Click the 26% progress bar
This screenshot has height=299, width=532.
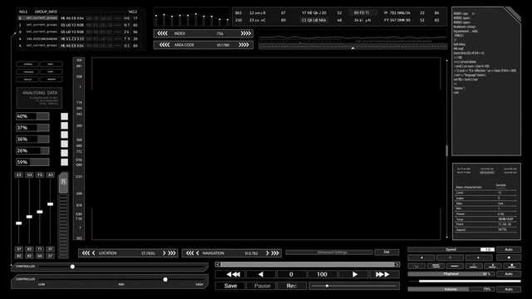click(x=32, y=150)
